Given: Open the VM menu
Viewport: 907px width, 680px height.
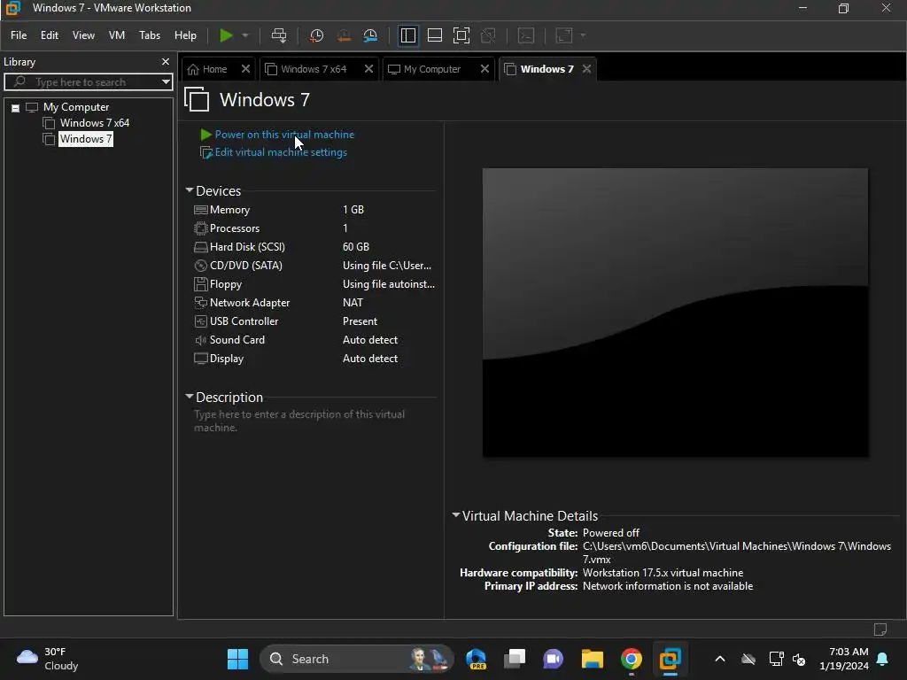Looking at the screenshot, I should (x=117, y=35).
